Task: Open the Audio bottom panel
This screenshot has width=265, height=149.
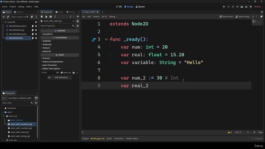Action: [x=109, y=139]
